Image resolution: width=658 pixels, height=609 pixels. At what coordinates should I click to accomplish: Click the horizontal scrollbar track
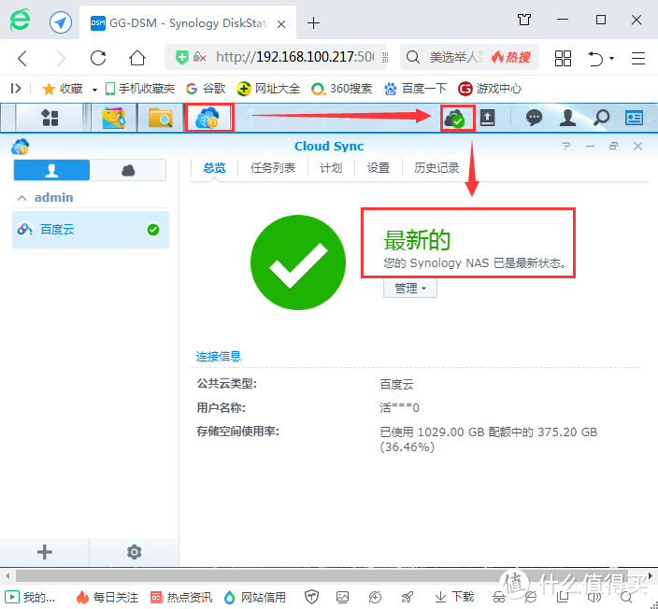(322, 575)
